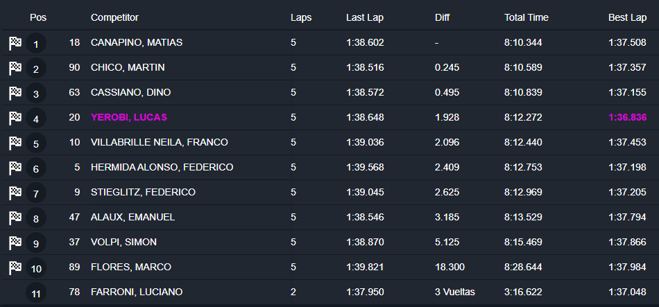Select competitor CANAPINO, MATIAS
Screen dimensions: 659x307
[137, 43]
